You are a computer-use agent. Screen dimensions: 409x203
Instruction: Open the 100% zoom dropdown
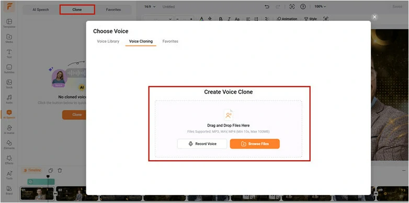point(320,6)
